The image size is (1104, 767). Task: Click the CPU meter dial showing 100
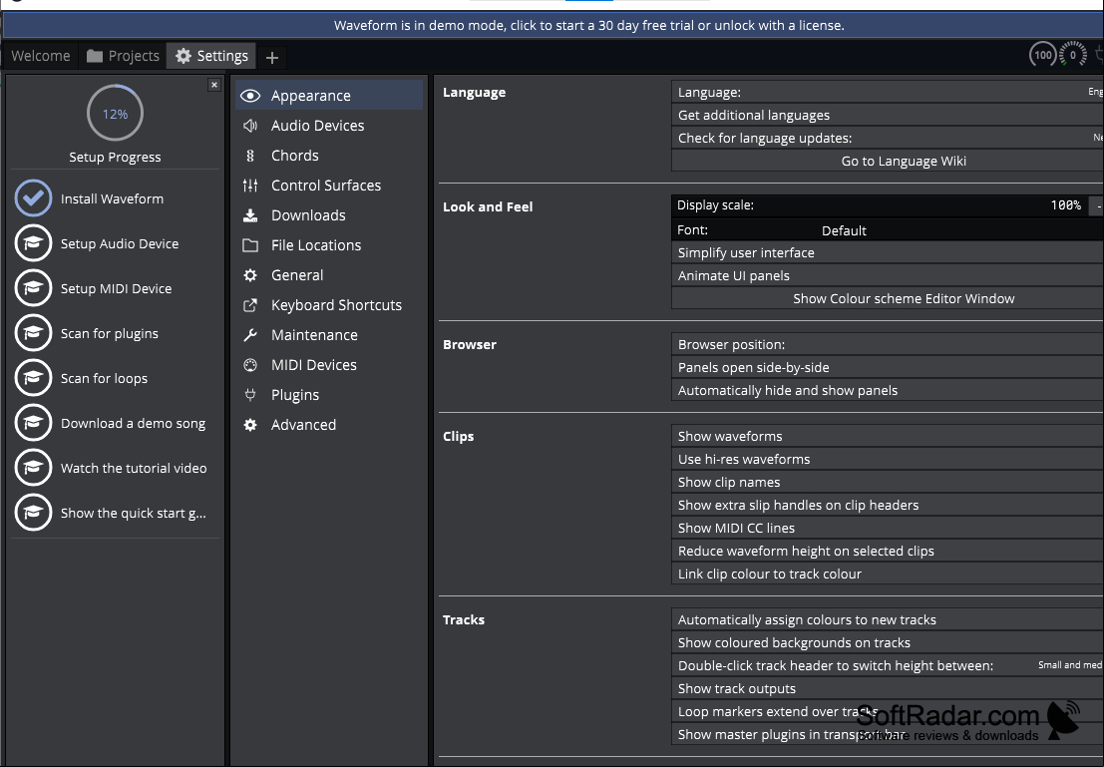pyautogui.click(x=1043, y=54)
